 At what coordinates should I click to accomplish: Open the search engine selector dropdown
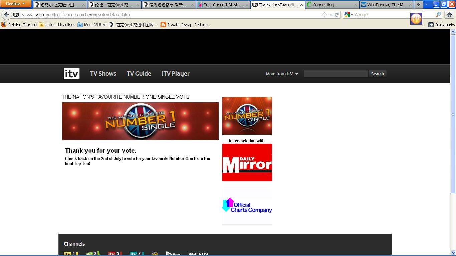349,15
